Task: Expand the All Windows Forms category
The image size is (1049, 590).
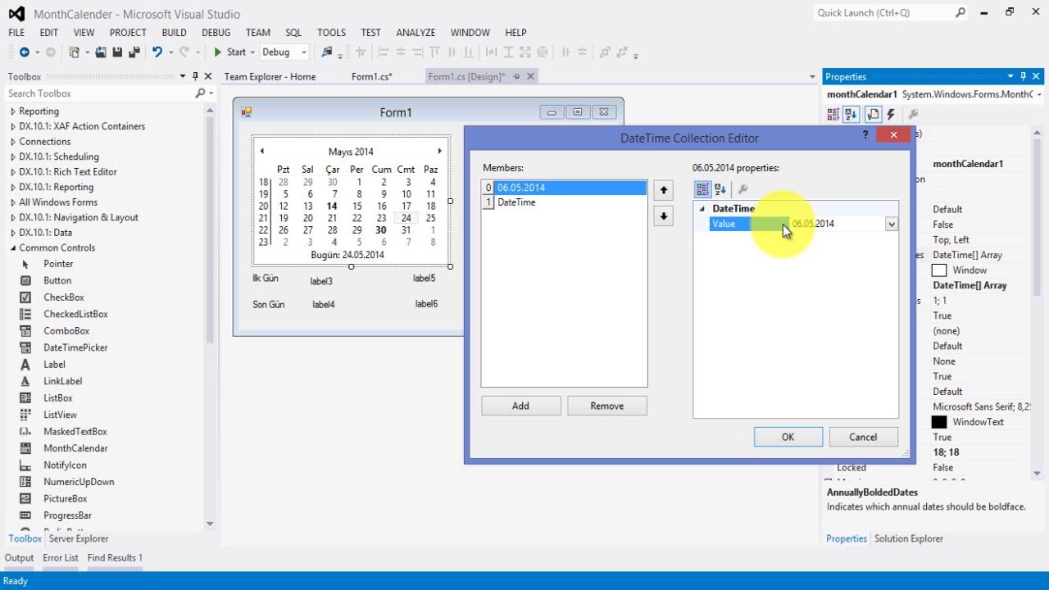Action: 12,202
